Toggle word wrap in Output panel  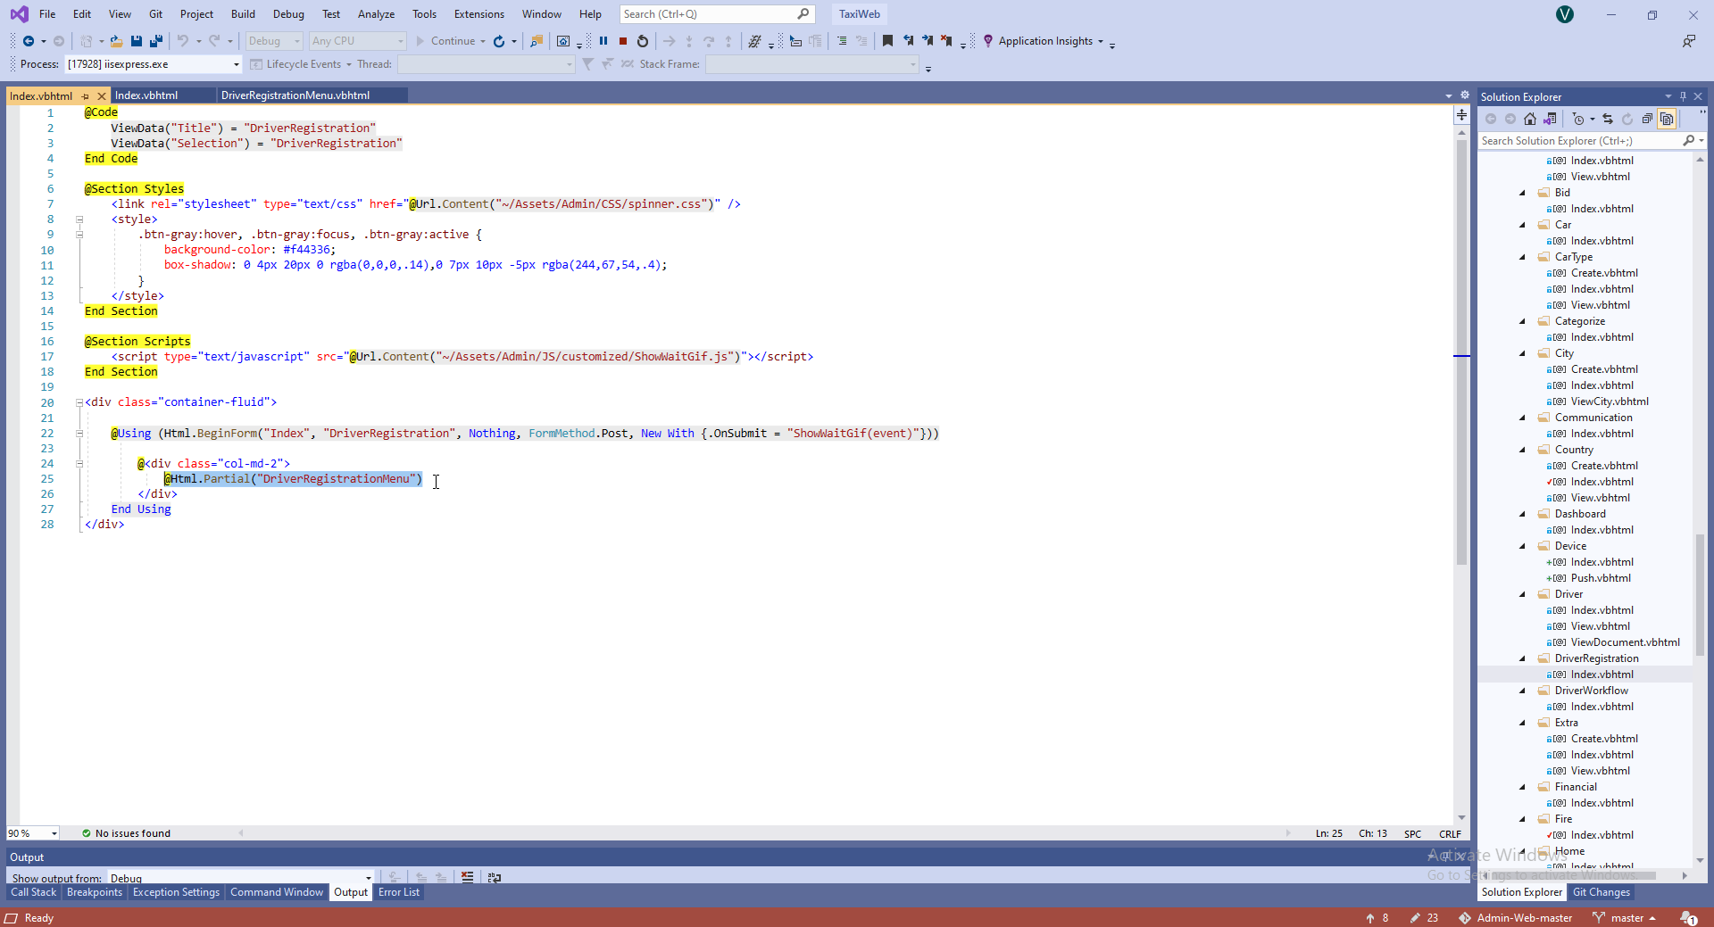point(495,877)
